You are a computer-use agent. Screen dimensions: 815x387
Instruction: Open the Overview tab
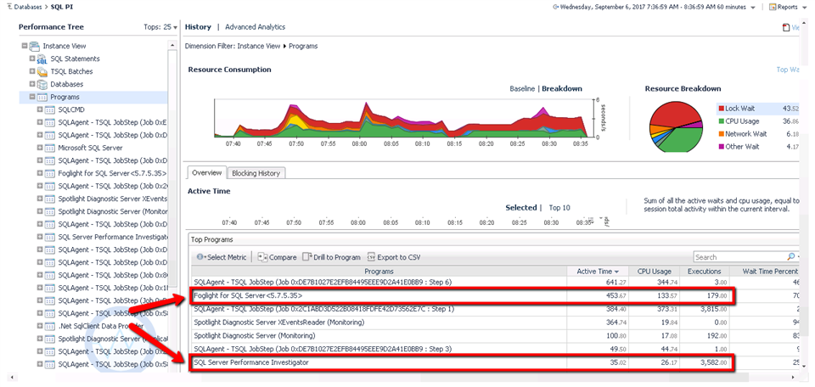point(207,172)
